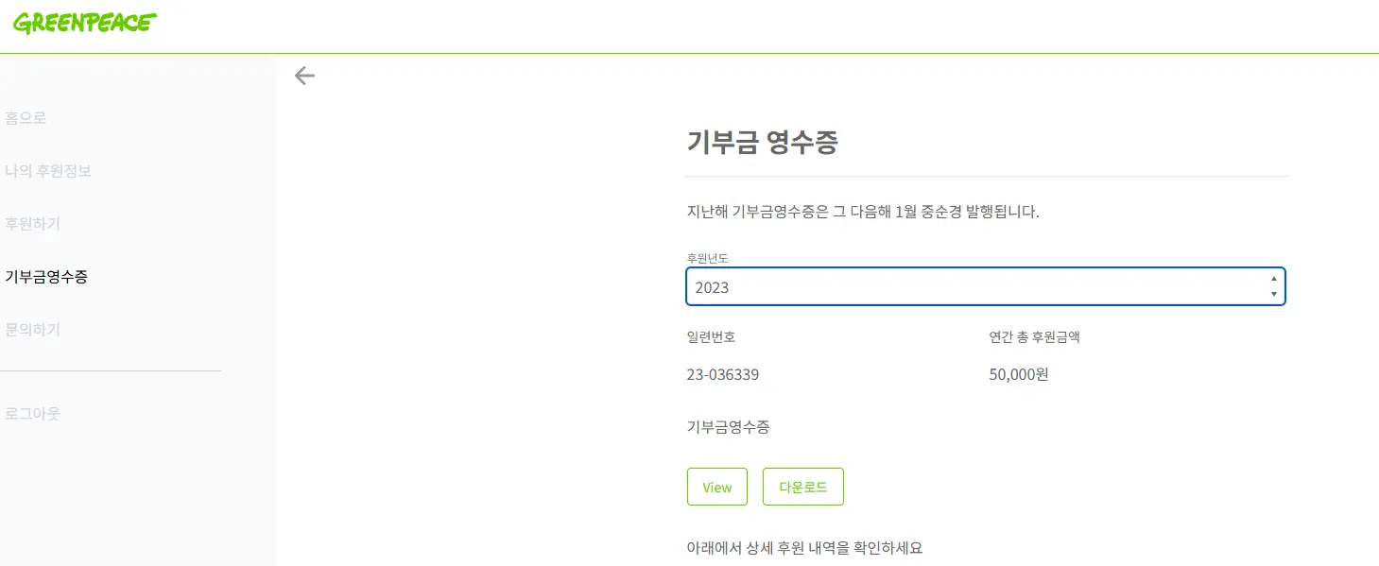Click the back arrow to return
1379x566 pixels.
[304, 76]
